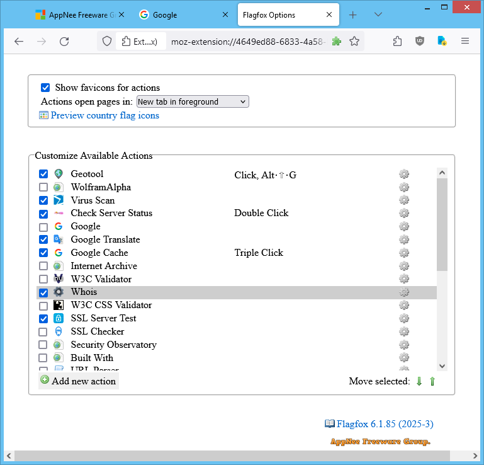The width and height of the screenshot is (484, 465).
Task: Click actions list scrollbar down arrow
Action: point(442,366)
